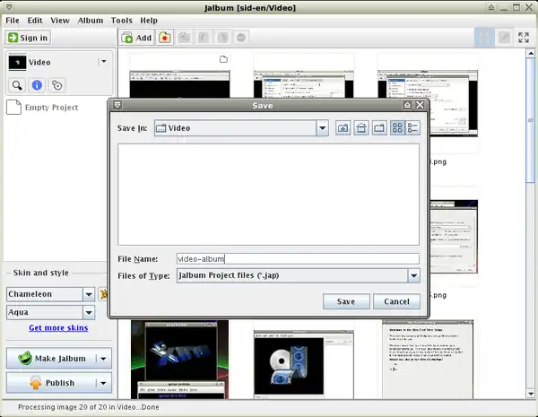Open the Files of Type dropdown
The image size is (538, 417).
(413, 276)
